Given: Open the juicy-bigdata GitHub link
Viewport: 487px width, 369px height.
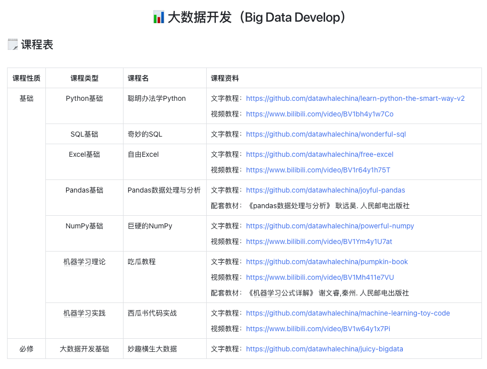Looking at the screenshot, I should point(325,348).
